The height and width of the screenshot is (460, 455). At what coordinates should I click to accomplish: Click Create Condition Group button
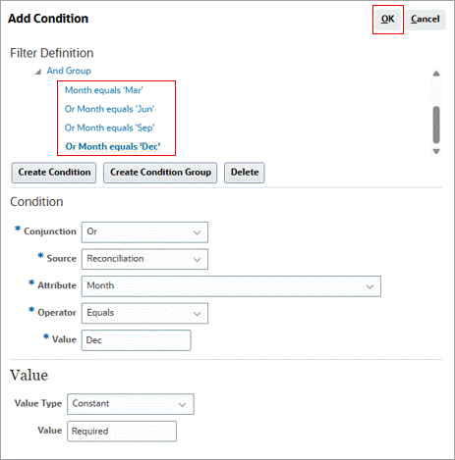[160, 173]
